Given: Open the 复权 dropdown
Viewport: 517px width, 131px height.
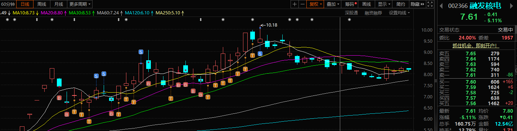Looking at the screenshot, I should [x=316, y=4].
